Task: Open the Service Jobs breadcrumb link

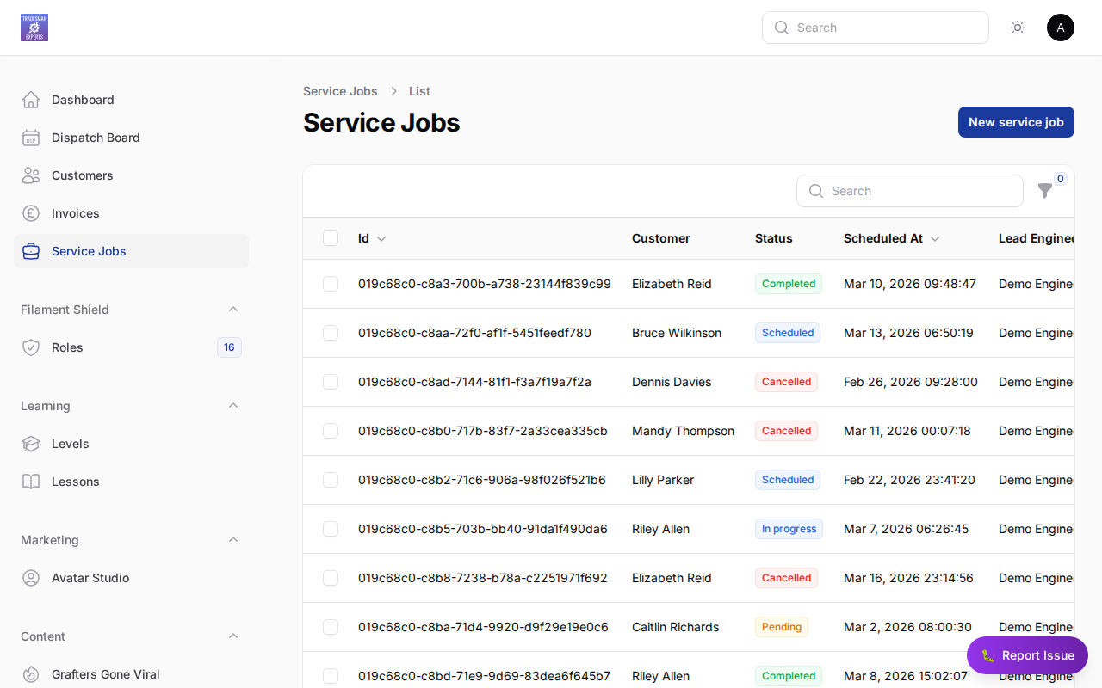Action: pyautogui.click(x=340, y=91)
